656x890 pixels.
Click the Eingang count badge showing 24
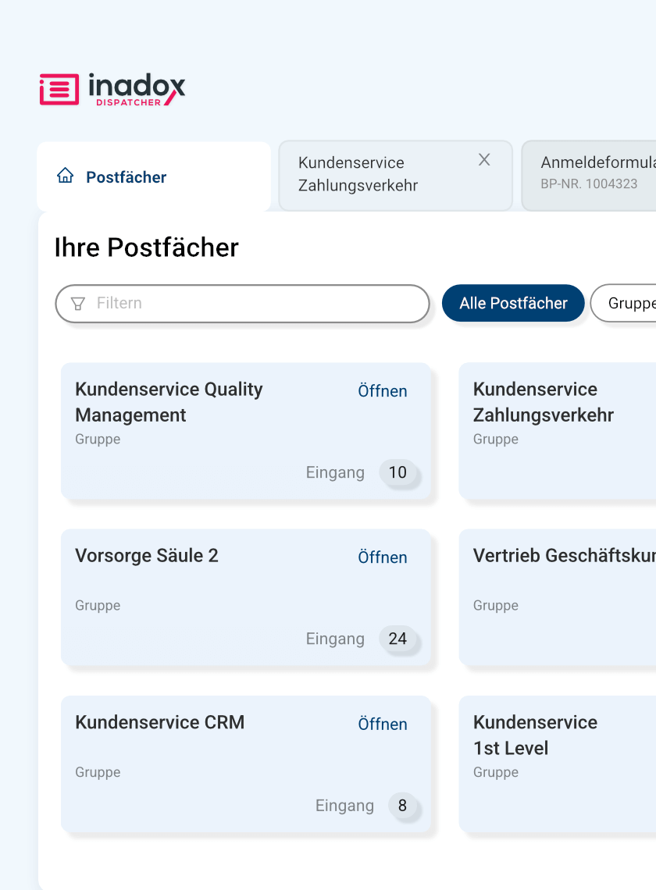(398, 639)
